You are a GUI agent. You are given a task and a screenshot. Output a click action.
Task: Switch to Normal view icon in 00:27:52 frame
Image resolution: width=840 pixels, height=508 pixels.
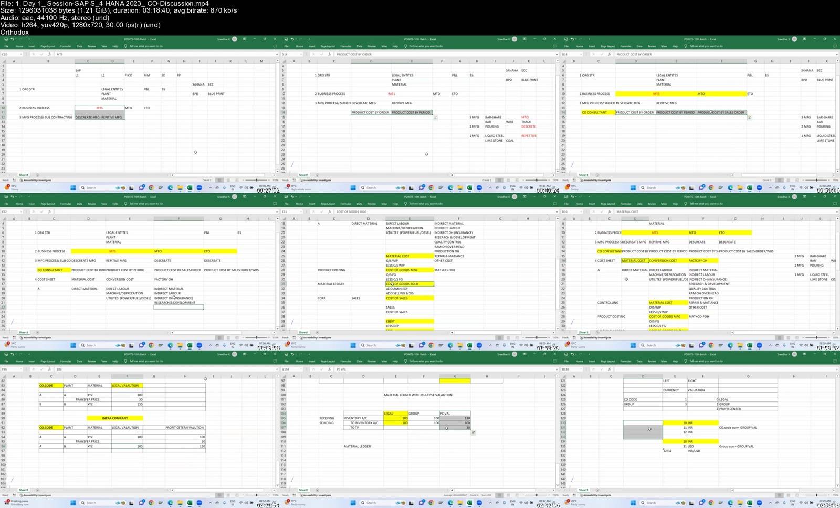[219, 180]
